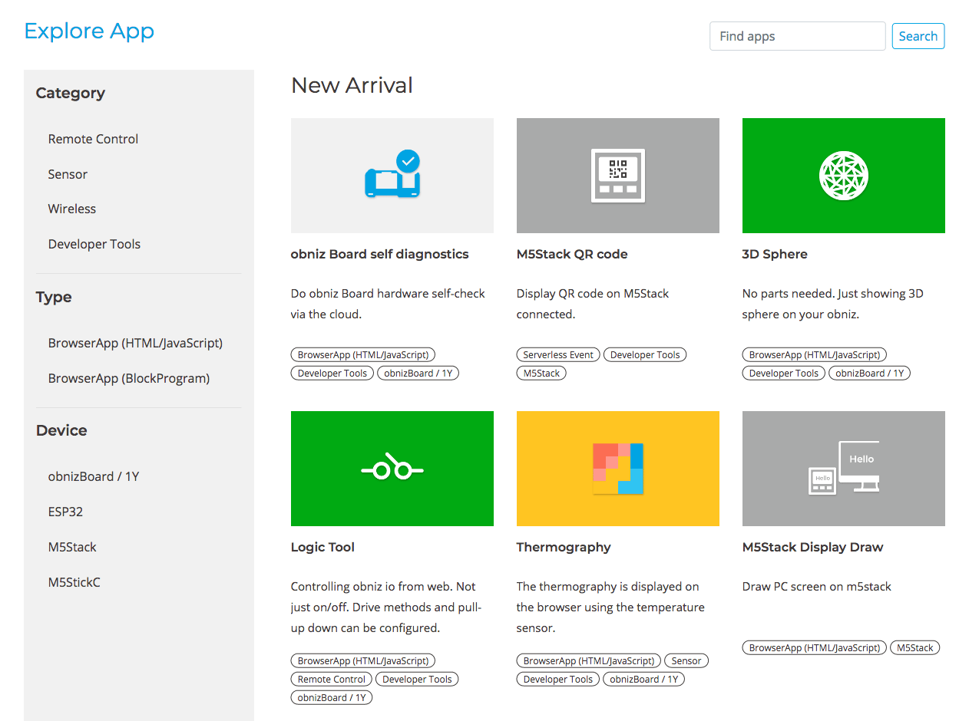Click the 'Controlling obniz io from web' description
Viewport: 969px width, 721px height.
386,607
